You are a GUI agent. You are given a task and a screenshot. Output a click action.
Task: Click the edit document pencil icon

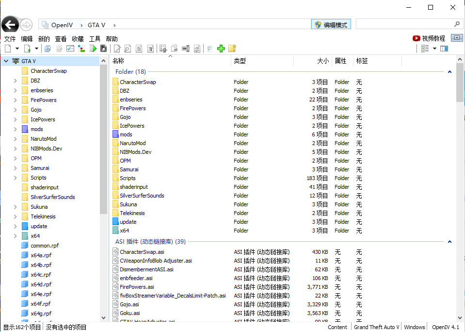pos(117,49)
